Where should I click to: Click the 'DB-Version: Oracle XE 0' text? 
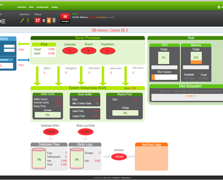110,30
